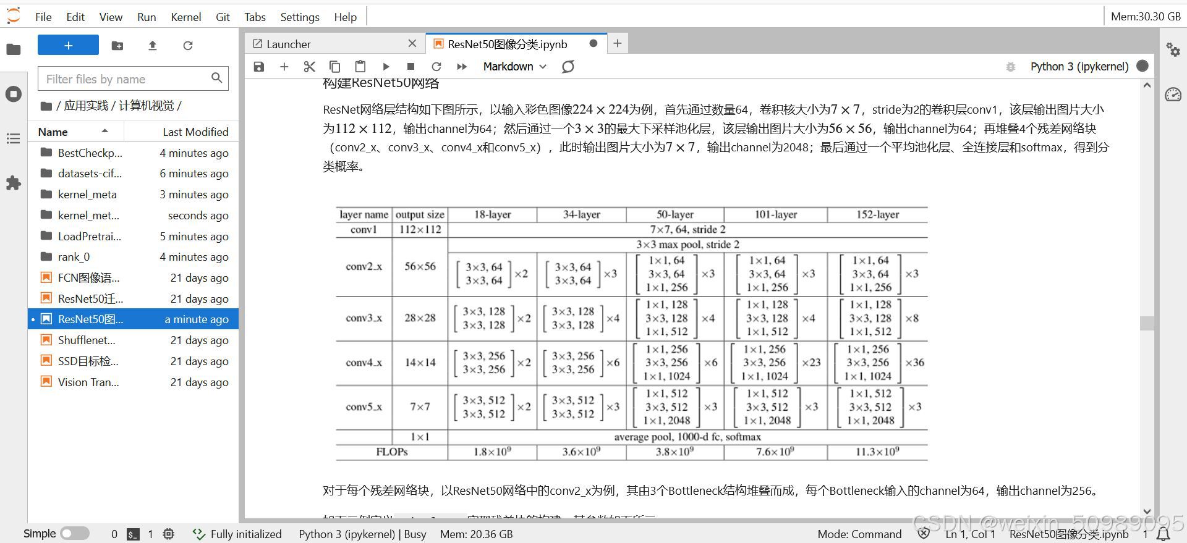Image resolution: width=1187 pixels, height=543 pixels.
Task: Save the notebook with disk icon
Action: pyautogui.click(x=259, y=66)
